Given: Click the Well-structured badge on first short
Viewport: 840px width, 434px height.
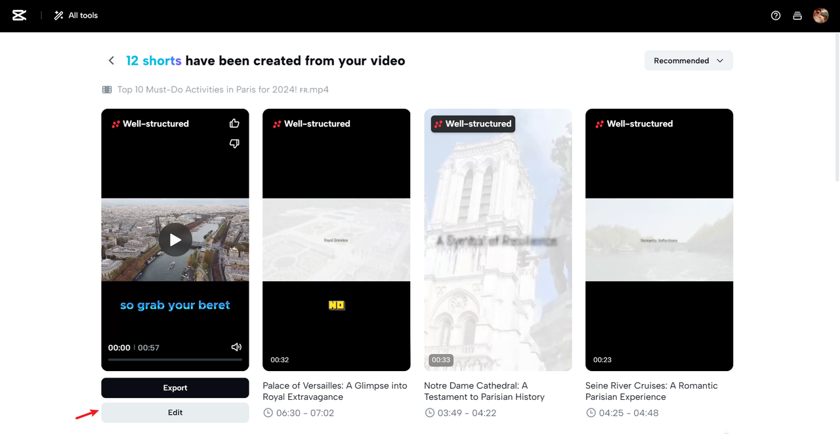Looking at the screenshot, I should (150, 123).
